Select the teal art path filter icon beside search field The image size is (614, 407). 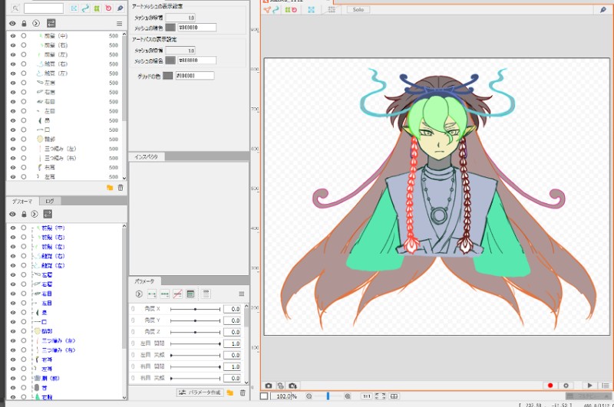click(x=85, y=8)
